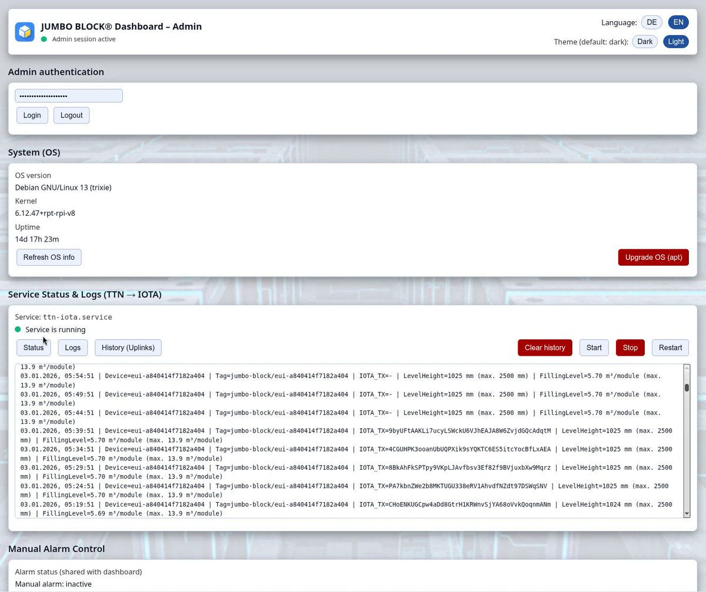Click the log entry timestamped 05:44:51
The height and width of the screenshot is (592, 706).
[341, 417]
